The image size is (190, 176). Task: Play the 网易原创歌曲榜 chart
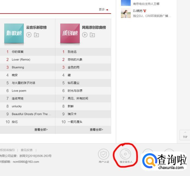click(x=85, y=35)
